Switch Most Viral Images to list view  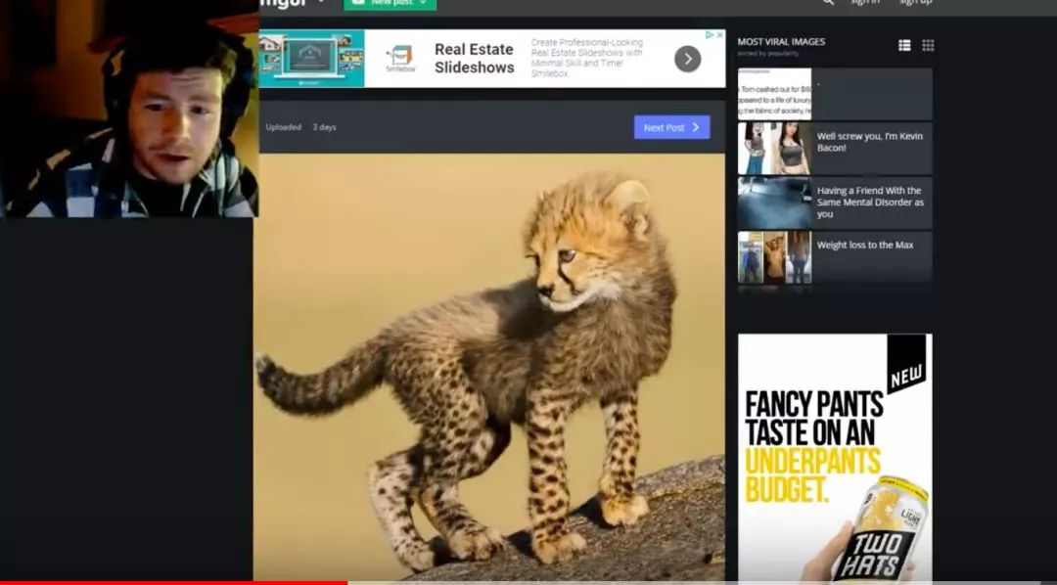click(904, 45)
